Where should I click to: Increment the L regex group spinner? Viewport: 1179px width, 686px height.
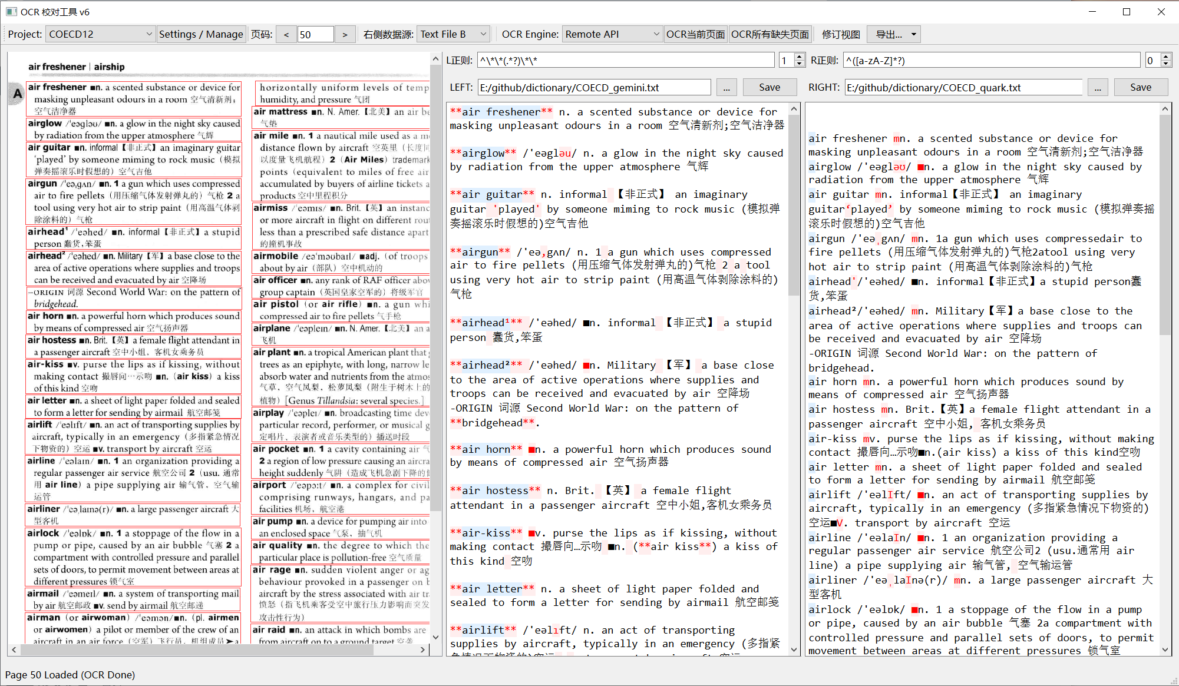click(800, 57)
